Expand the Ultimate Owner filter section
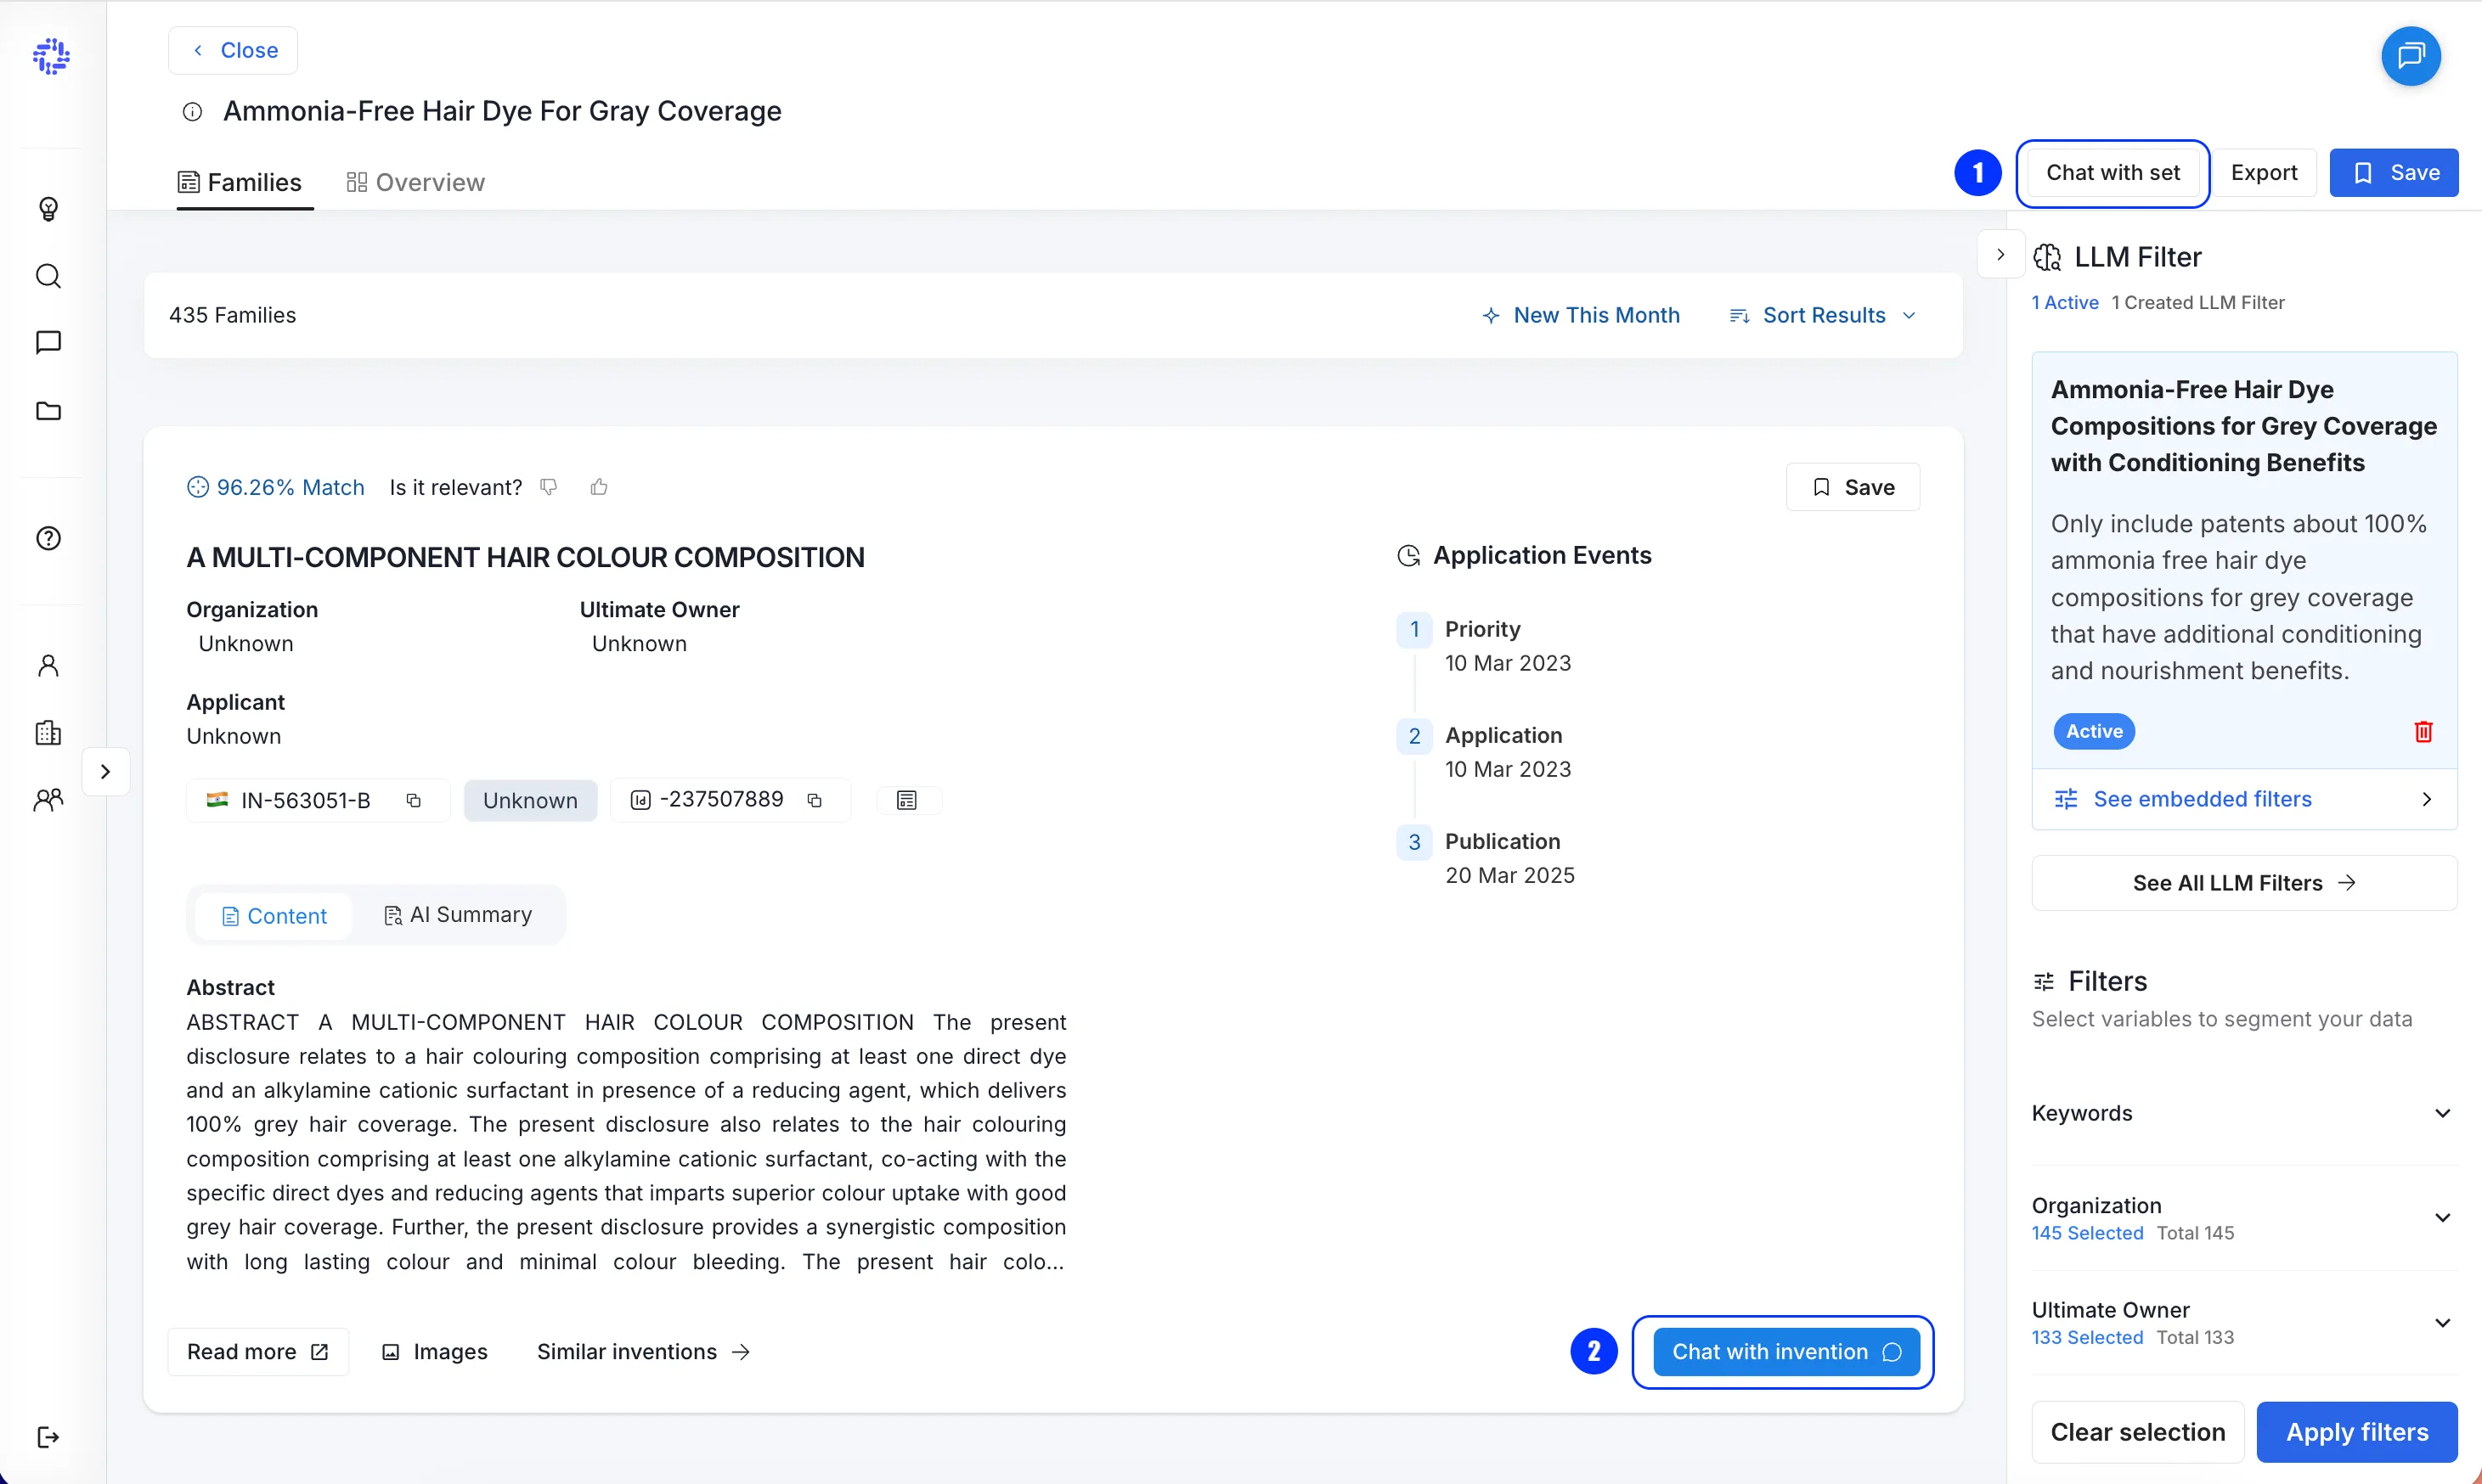 2244,1322
